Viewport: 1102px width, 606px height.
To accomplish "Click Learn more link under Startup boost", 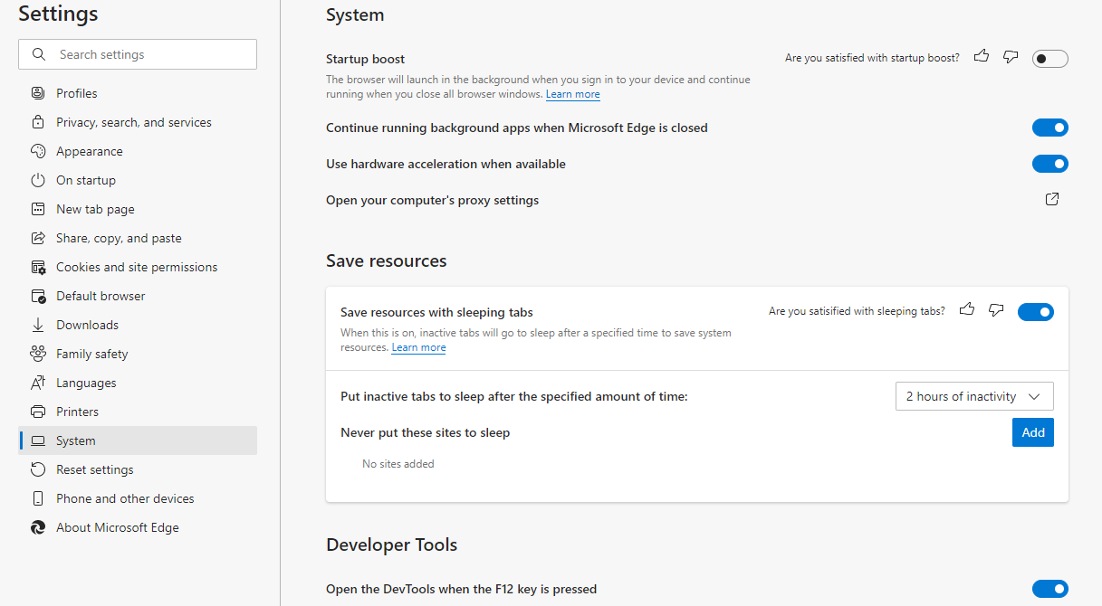I will [x=572, y=94].
